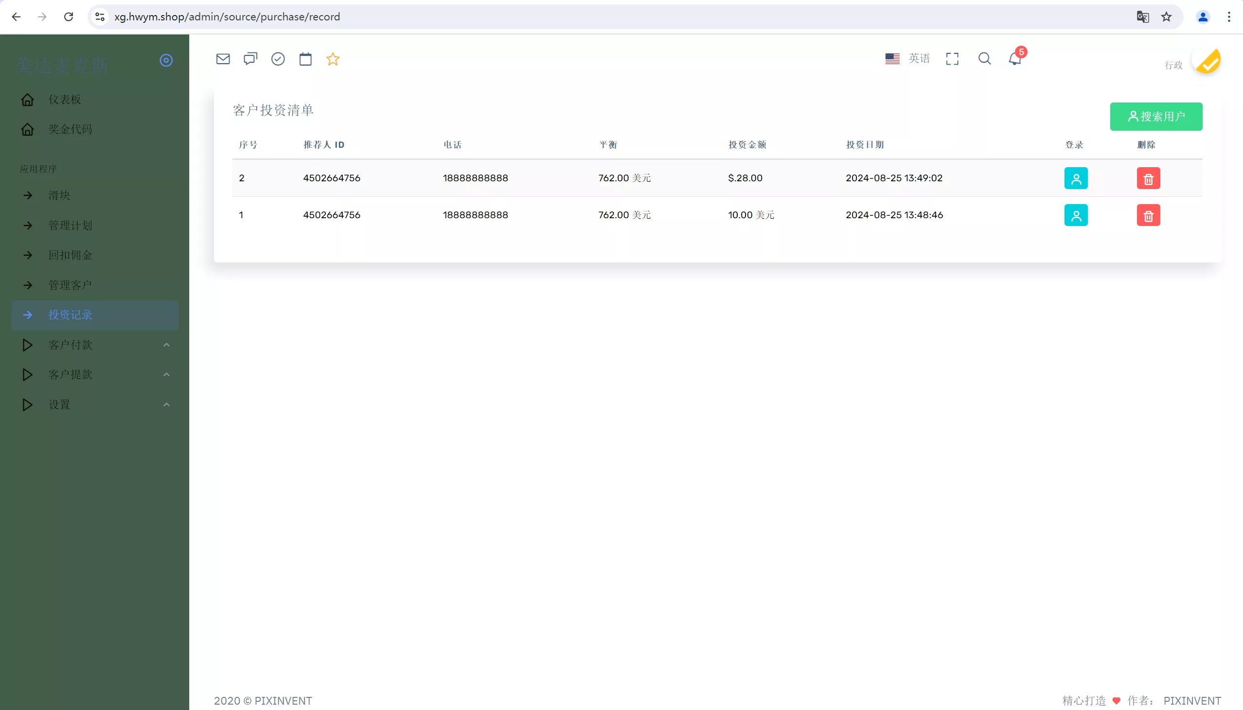The width and height of the screenshot is (1243, 710).
Task: Open the calendar icon in header
Action: tap(305, 59)
